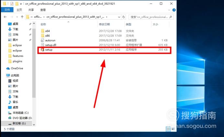Image resolution: width=224 pixels, height=137 pixels.
Task: Select OneDrive in the navigation pane
Action: point(17,68)
